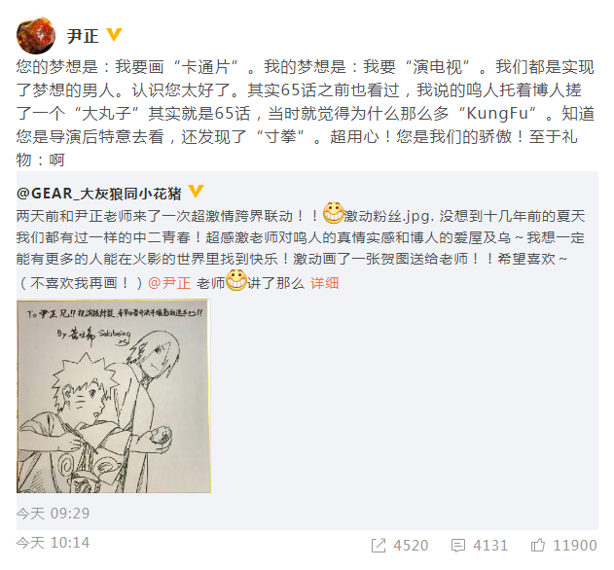The height and width of the screenshot is (570, 614).
Task: Open the Naruto sketch image thumbnail
Action: click(x=114, y=396)
